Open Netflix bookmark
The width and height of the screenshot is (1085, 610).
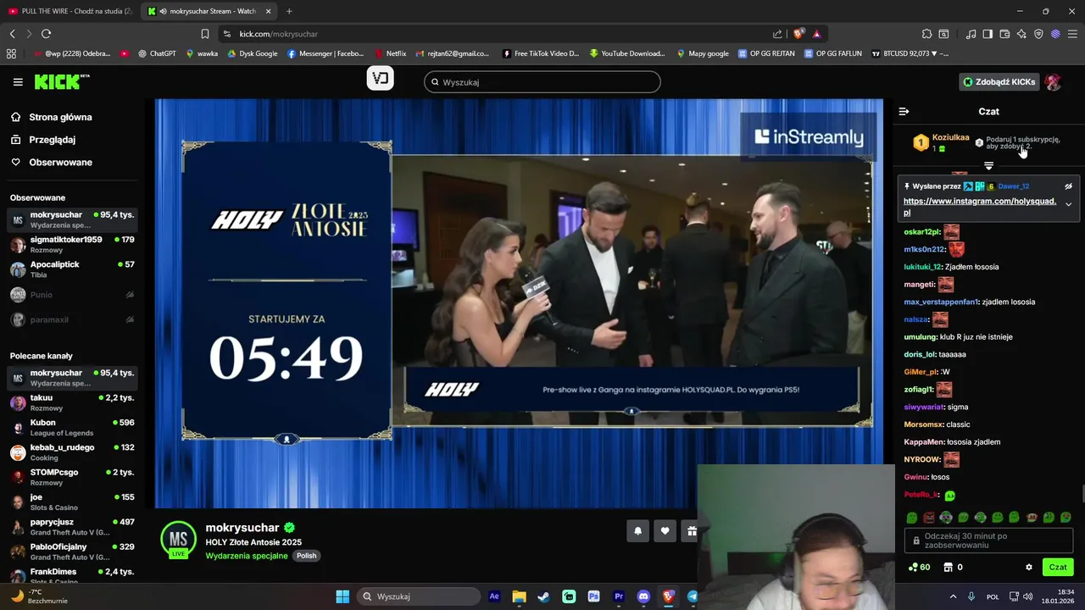tap(390, 53)
